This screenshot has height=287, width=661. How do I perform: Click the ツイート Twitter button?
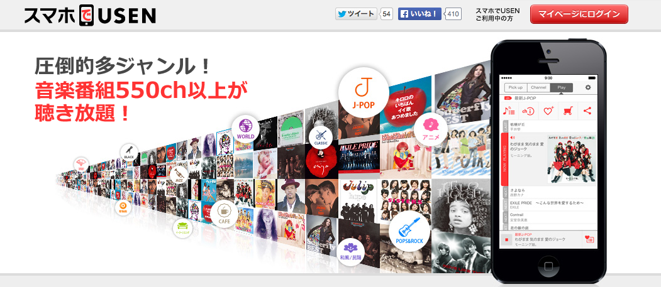click(x=356, y=14)
